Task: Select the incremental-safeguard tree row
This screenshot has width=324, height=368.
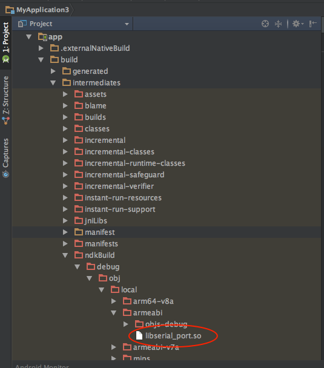Action: click(167, 175)
